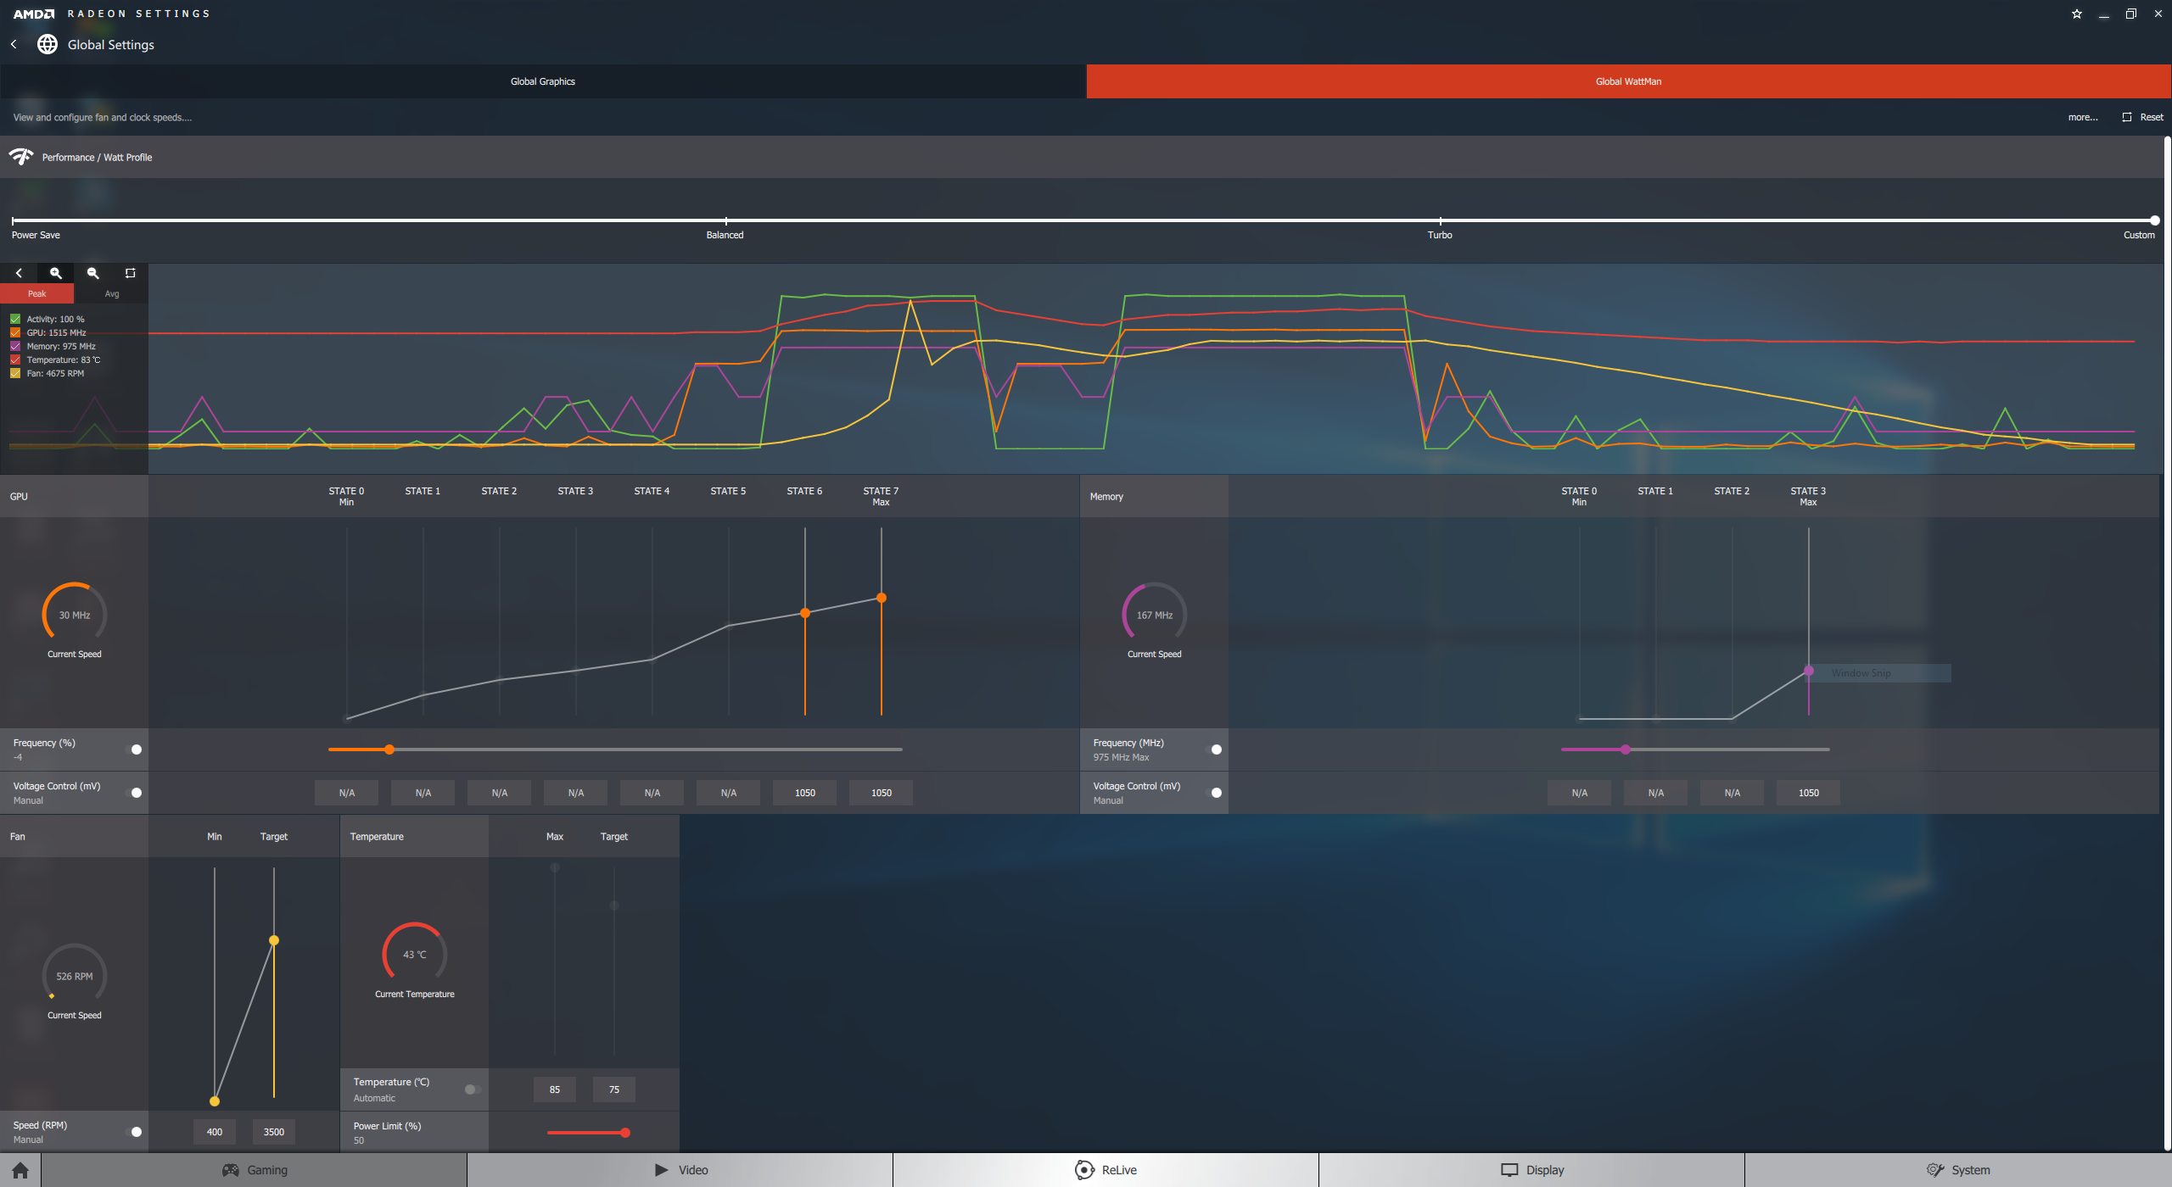Toggle Temperature Automatic switch
2172x1187 pixels.
tap(473, 1089)
